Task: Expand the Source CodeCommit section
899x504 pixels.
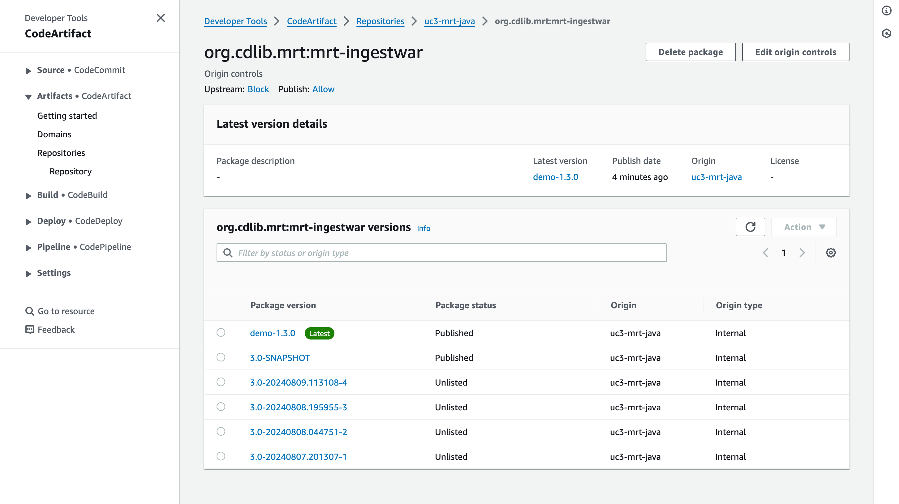Action: (28, 71)
